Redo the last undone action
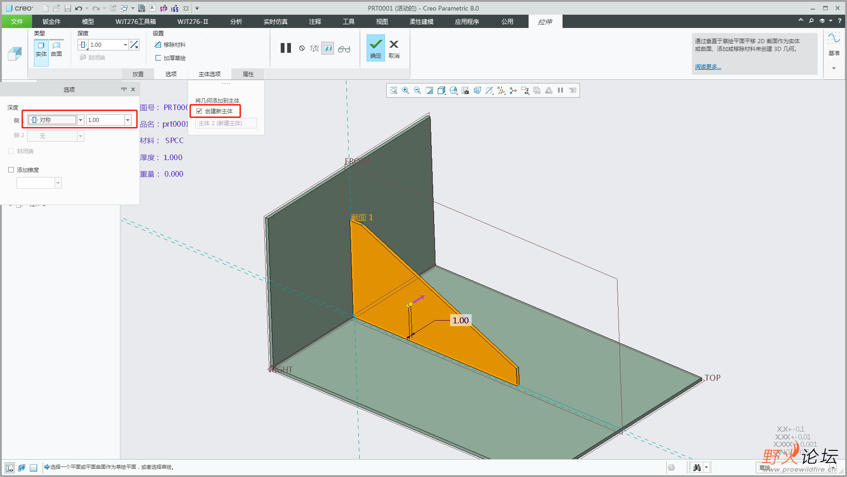Screen dimensions: 847x477 click(95, 8)
